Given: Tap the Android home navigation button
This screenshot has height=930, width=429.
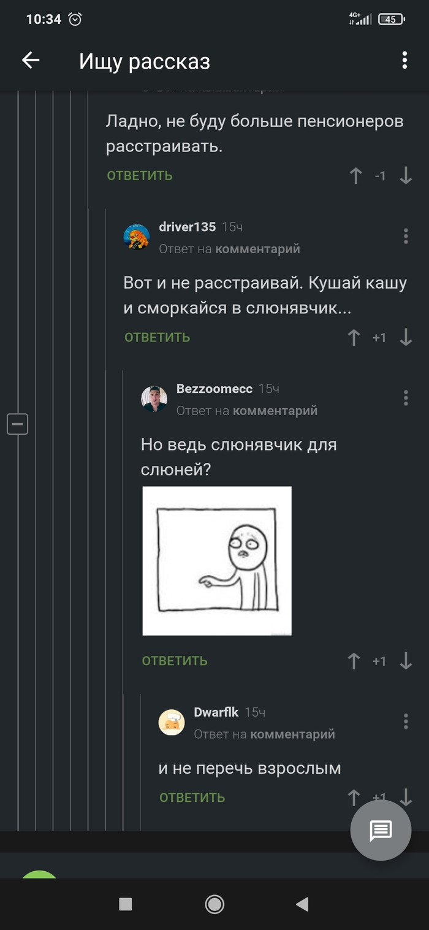Looking at the screenshot, I should (x=214, y=904).
